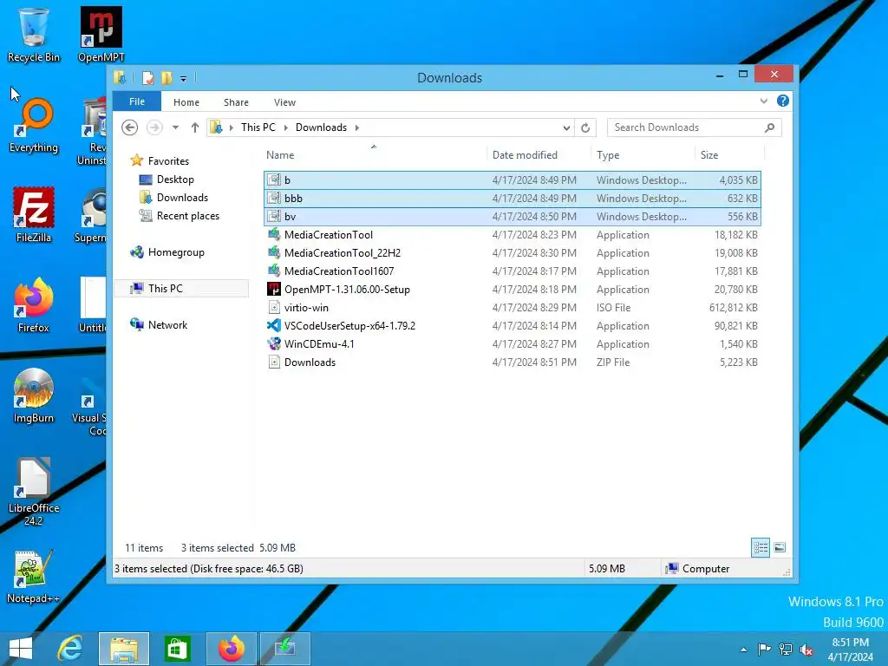Create new folder via quick access toolbar icon
Screen dimensions: 888x666
point(166,77)
